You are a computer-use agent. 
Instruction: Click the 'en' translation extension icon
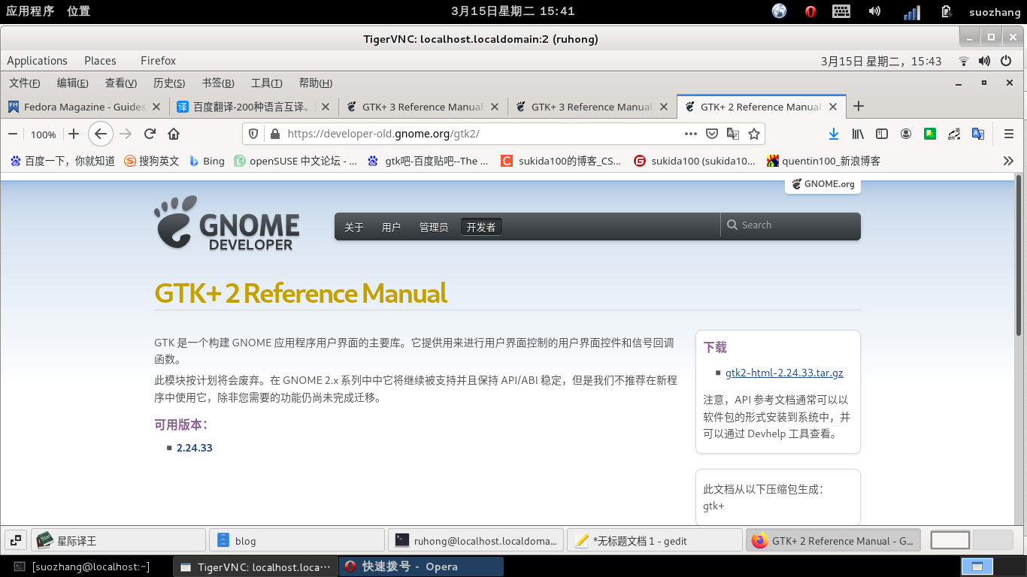[954, 134]
